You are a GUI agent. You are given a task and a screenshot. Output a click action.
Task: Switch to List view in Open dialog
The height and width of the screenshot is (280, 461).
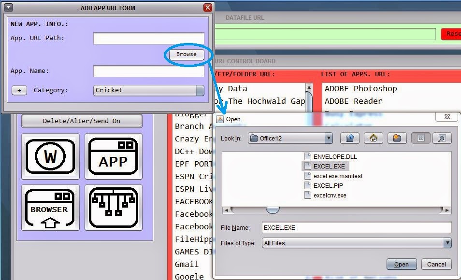(421, 138)
